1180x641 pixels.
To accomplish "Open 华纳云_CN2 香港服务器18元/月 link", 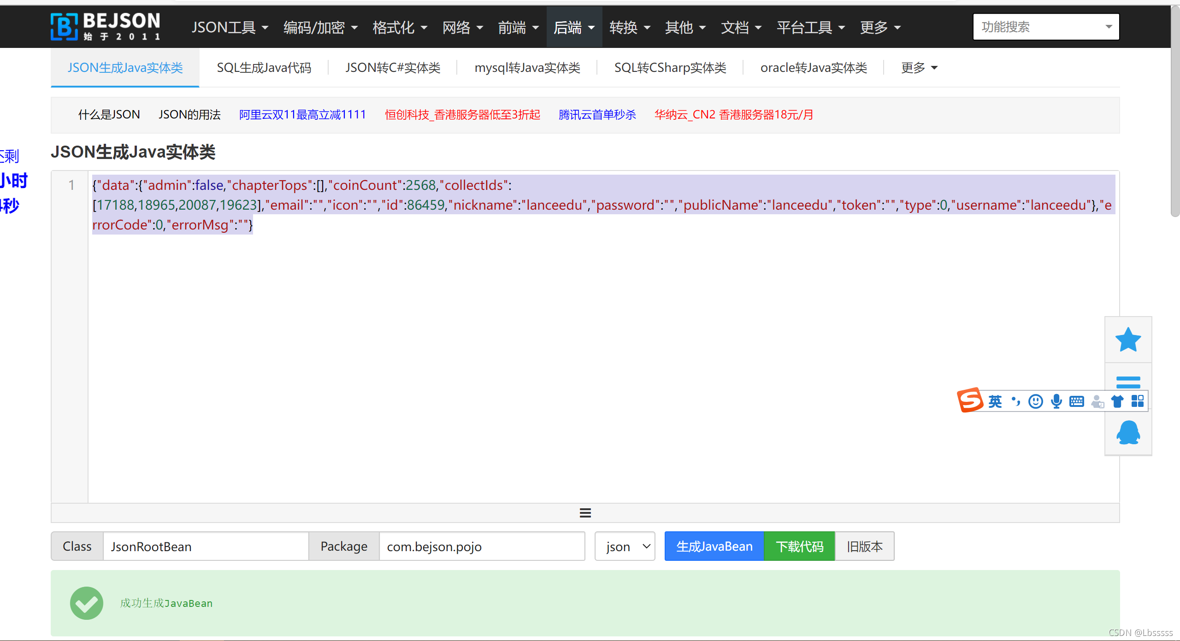I will point(734,114).
